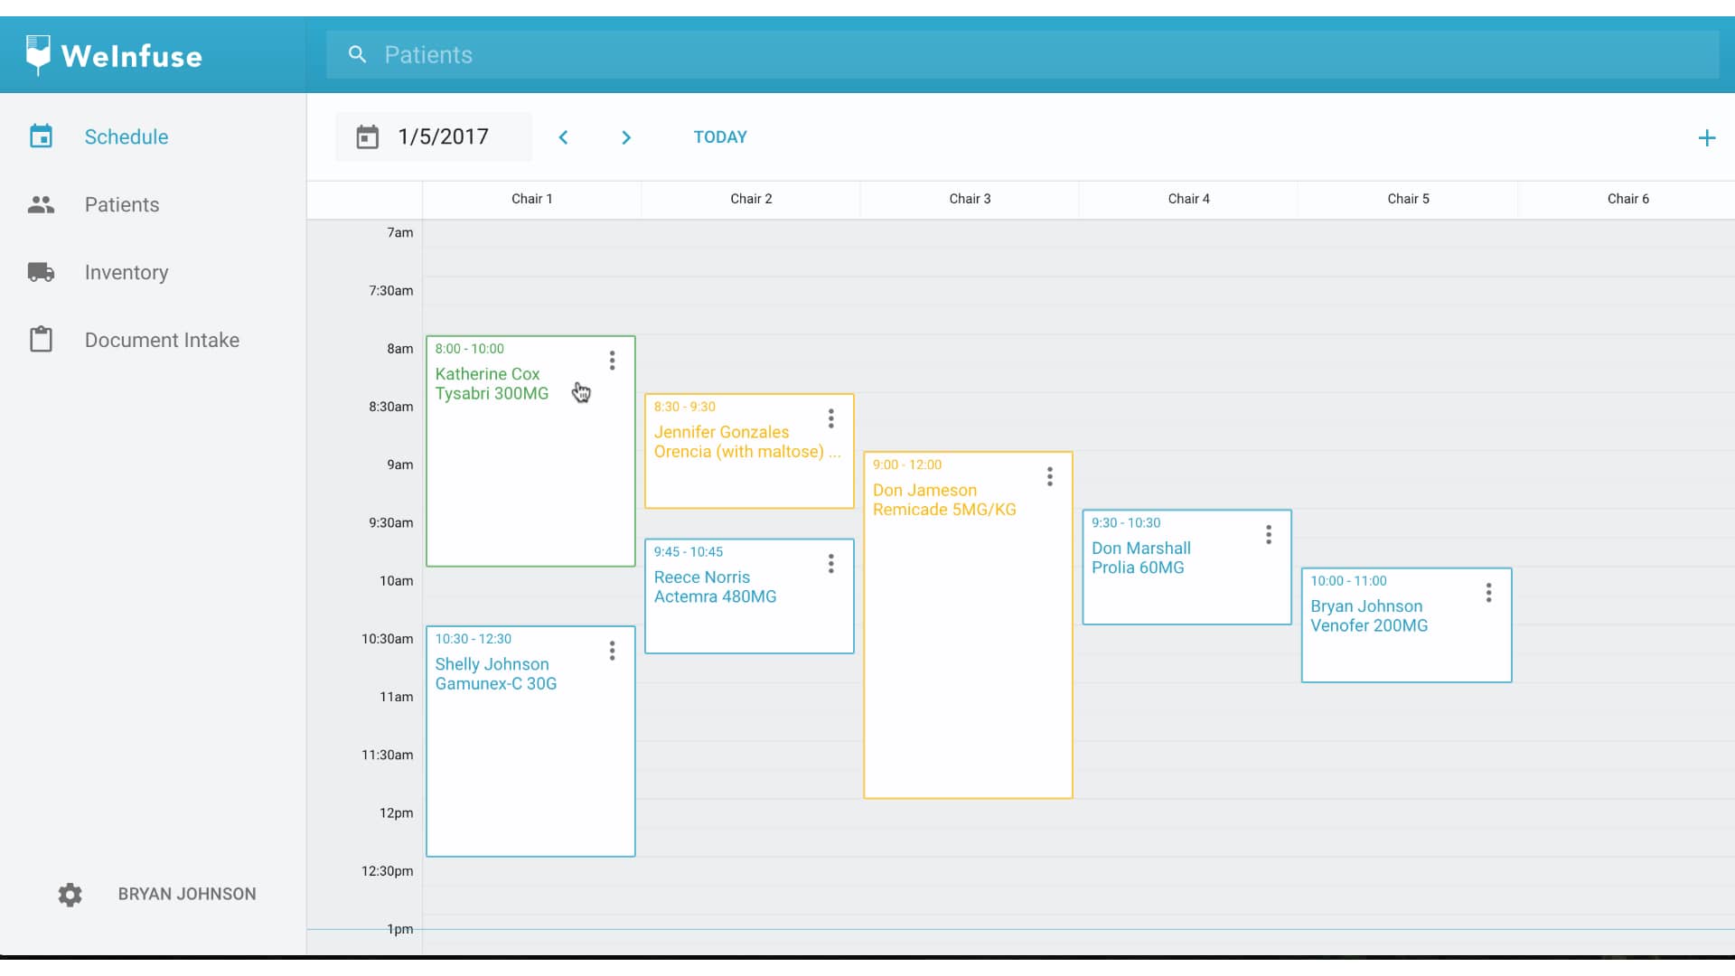The width and height of the screenshot is (1735, 976).
Task: Click the 12pm time row label
Action: [397, 813]
